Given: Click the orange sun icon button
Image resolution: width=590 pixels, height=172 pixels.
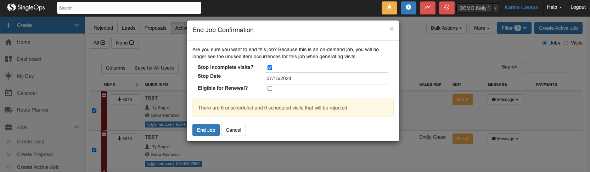Looking at the screenshot, I should click(x=389, y=8).
